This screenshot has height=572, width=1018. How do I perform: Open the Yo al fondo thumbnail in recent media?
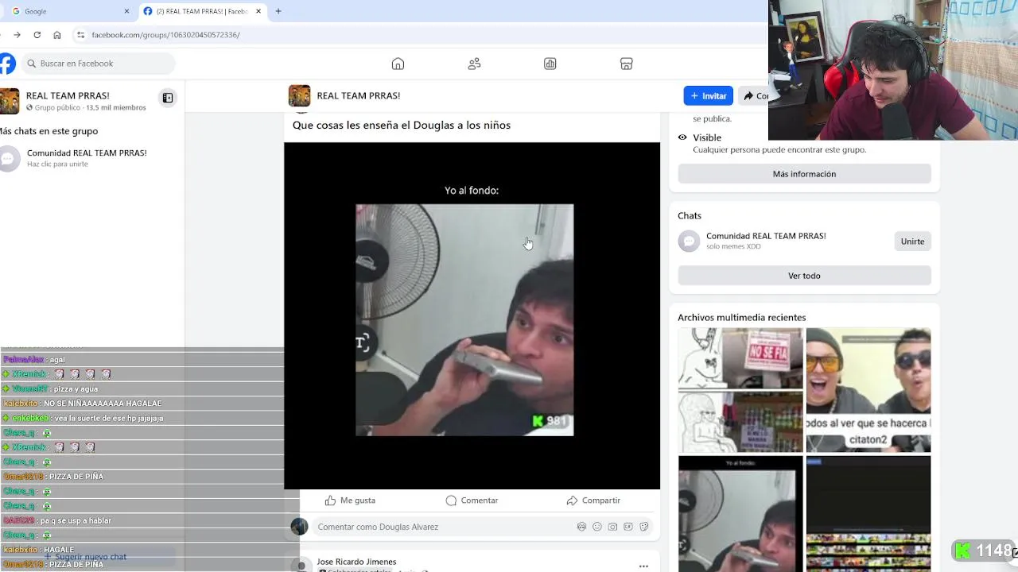point(740,514)
